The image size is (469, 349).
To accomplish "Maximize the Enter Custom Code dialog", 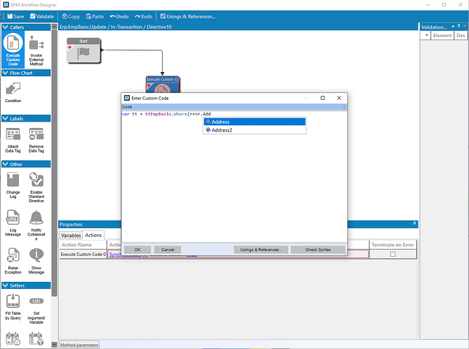I will (x=322, y=98).
